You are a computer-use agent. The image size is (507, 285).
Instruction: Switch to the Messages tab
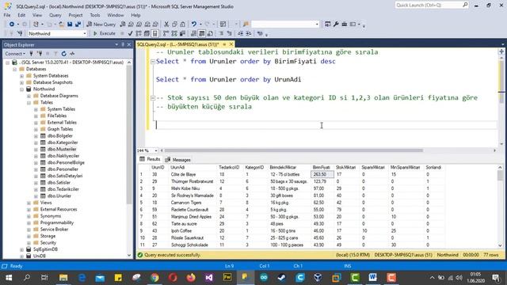pyautogui.click(x=177, y=160)
